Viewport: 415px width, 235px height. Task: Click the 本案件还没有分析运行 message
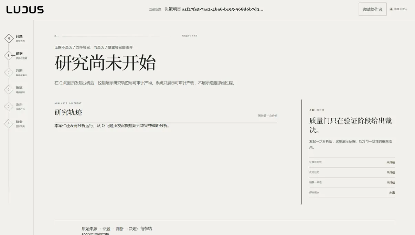(x=113, y=126)
